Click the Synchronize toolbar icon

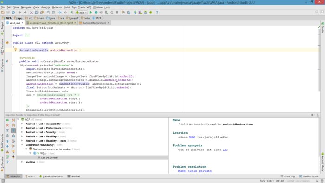[x=13, y=13]
